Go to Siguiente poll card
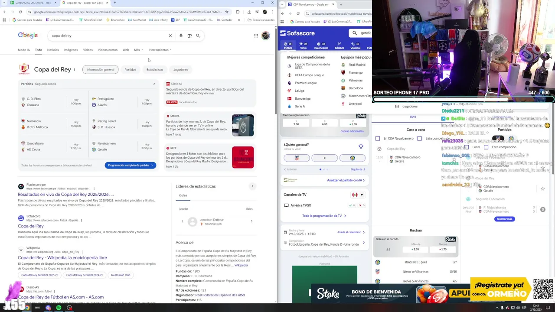The width and height of the screenshot is (555, 312). pyautogui.click(x=358, y=169)
